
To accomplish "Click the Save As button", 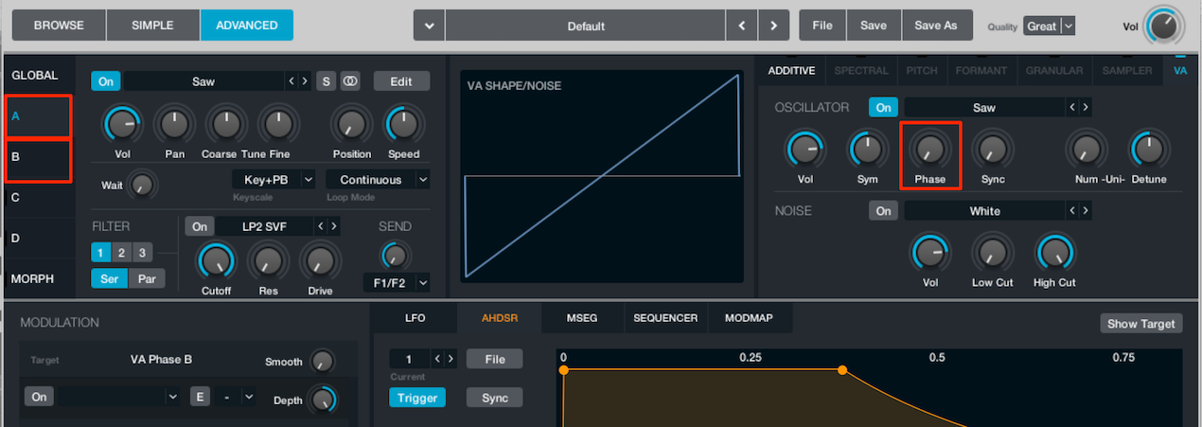I will point(936,26).
